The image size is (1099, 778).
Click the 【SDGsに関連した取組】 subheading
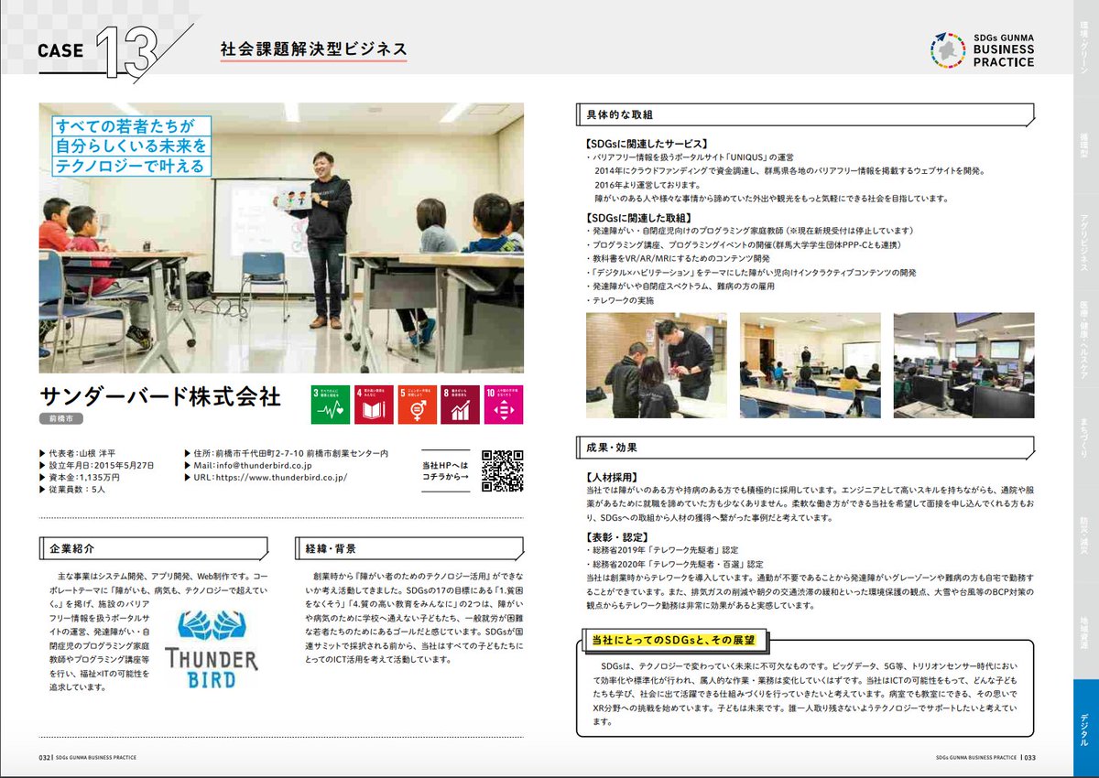(x=637, y=218)
